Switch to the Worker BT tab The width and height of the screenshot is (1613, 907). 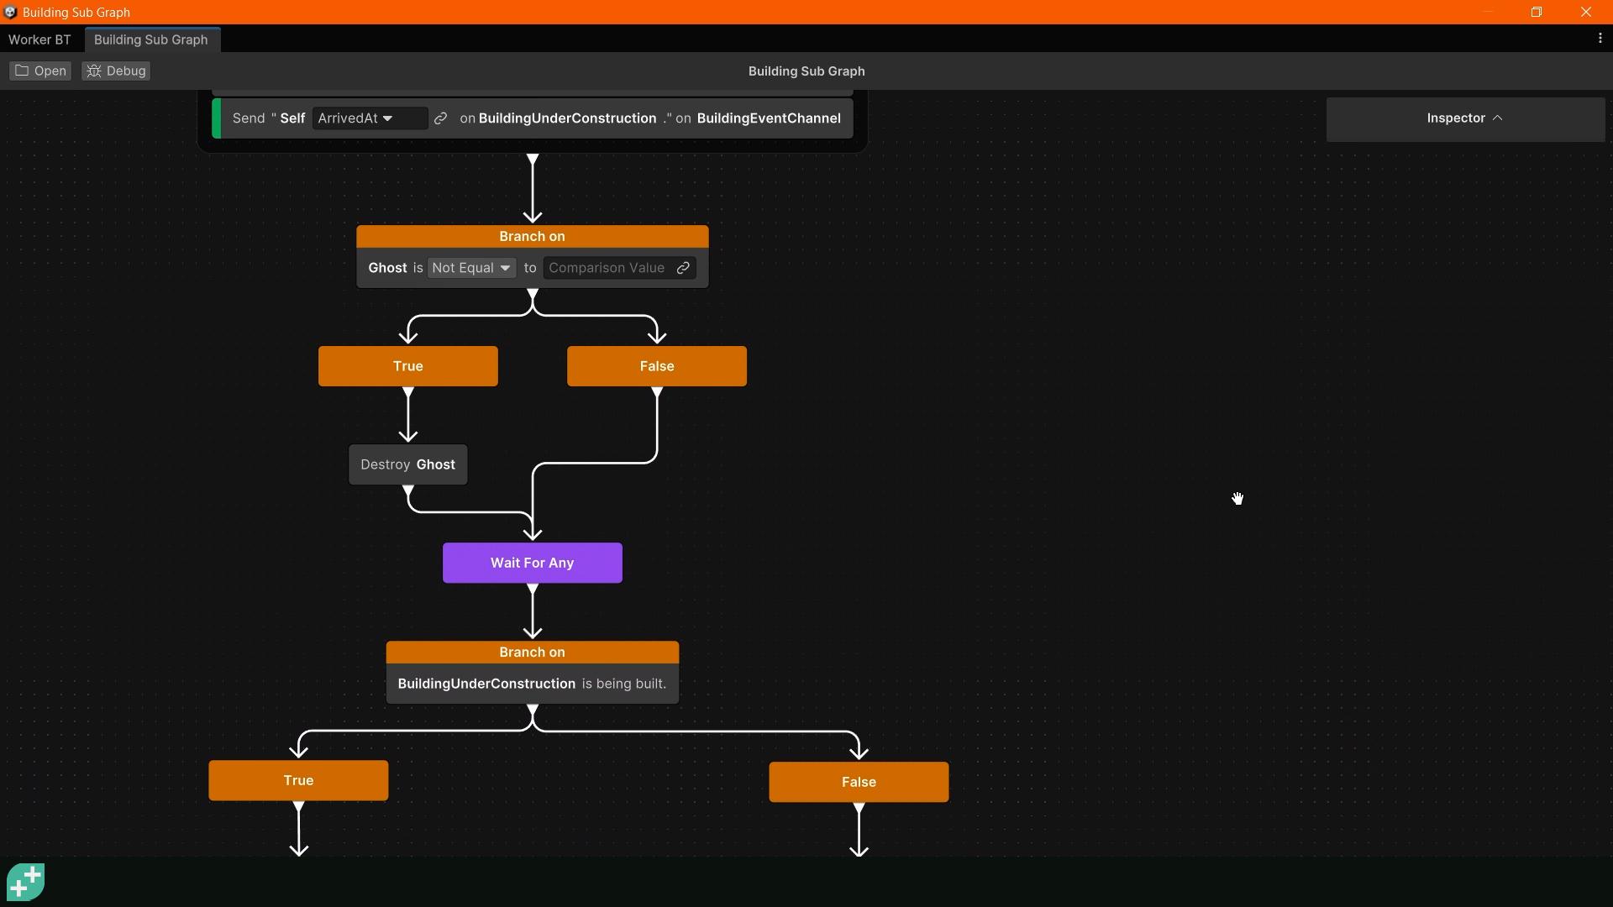click(x=39, y=39)
